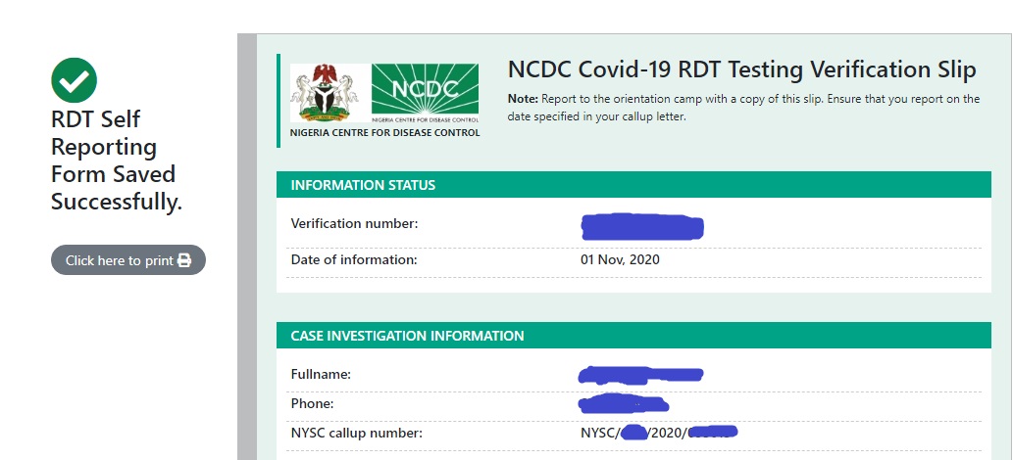Screen dimensions: 1013x460
Task: Click the redacted Fullname value
Action: point(640,374)
